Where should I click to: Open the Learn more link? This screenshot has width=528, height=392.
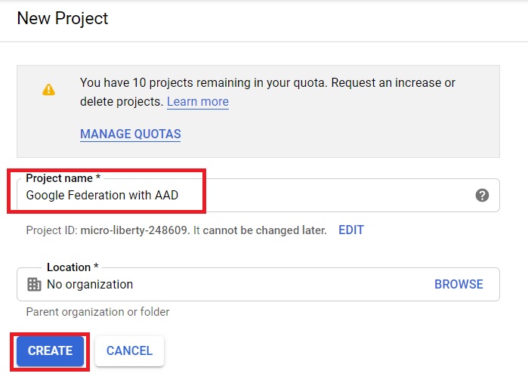[198, 101]
